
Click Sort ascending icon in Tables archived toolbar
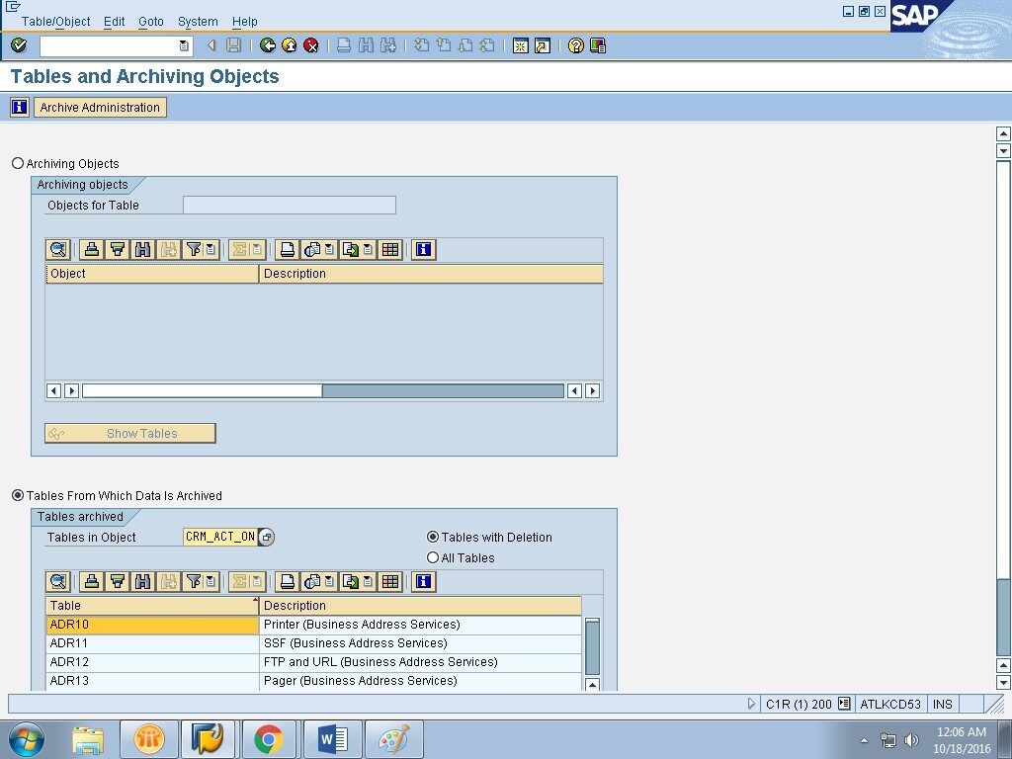[x=92, y=582]
